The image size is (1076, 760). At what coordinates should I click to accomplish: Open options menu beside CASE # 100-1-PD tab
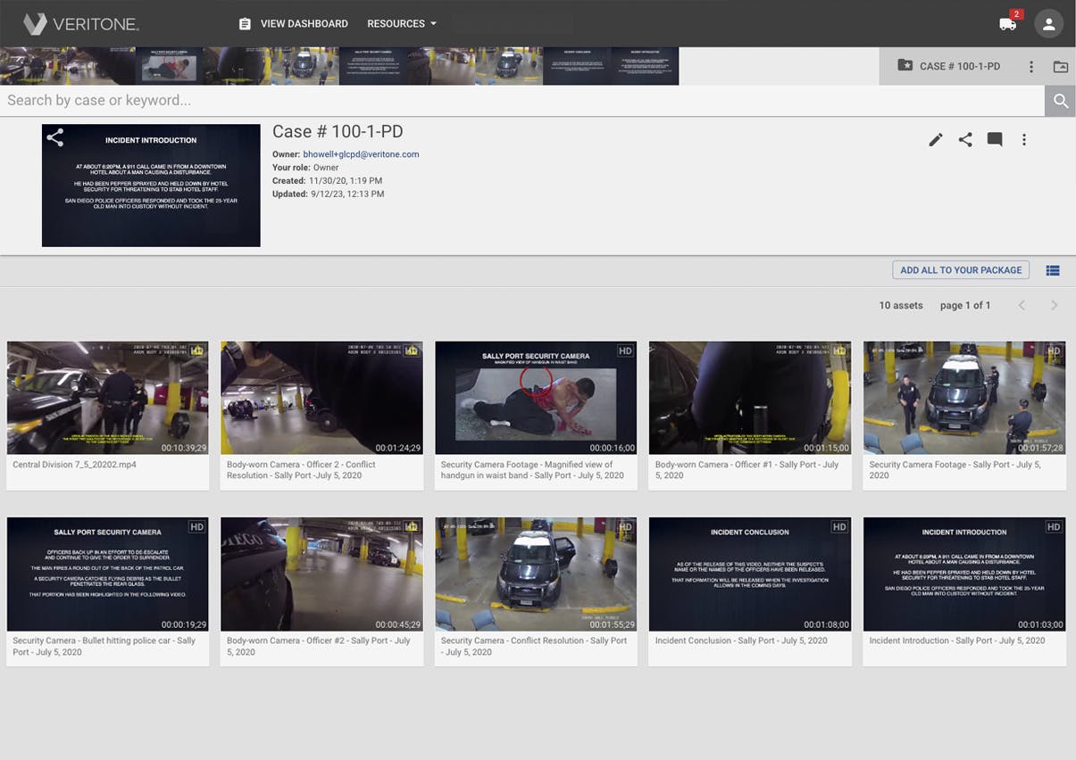(1031, 67)
